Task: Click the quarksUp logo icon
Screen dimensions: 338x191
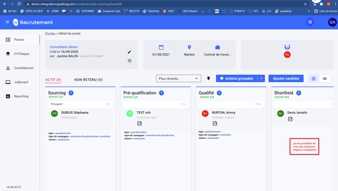Action: [16, 22]
